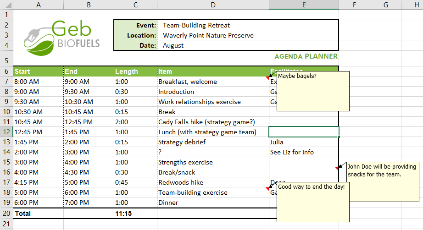Image resolution: width=423 pixels, height=230 pixels.
Task: Select column A header
Action: (x=38, y=5)
